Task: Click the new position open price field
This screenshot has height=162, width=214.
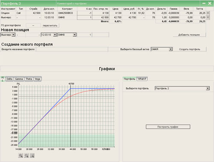Action: [x=101, y=35]
